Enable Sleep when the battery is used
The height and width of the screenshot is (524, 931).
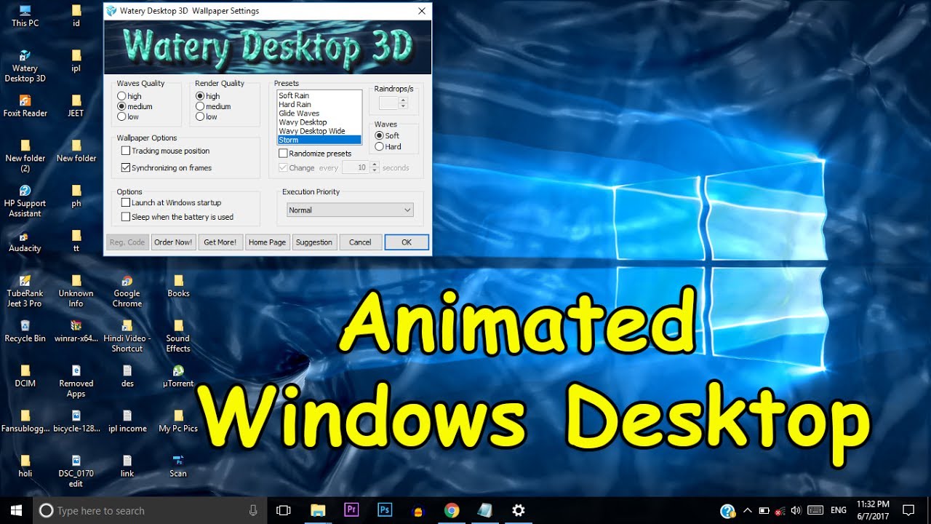point(126,217)
